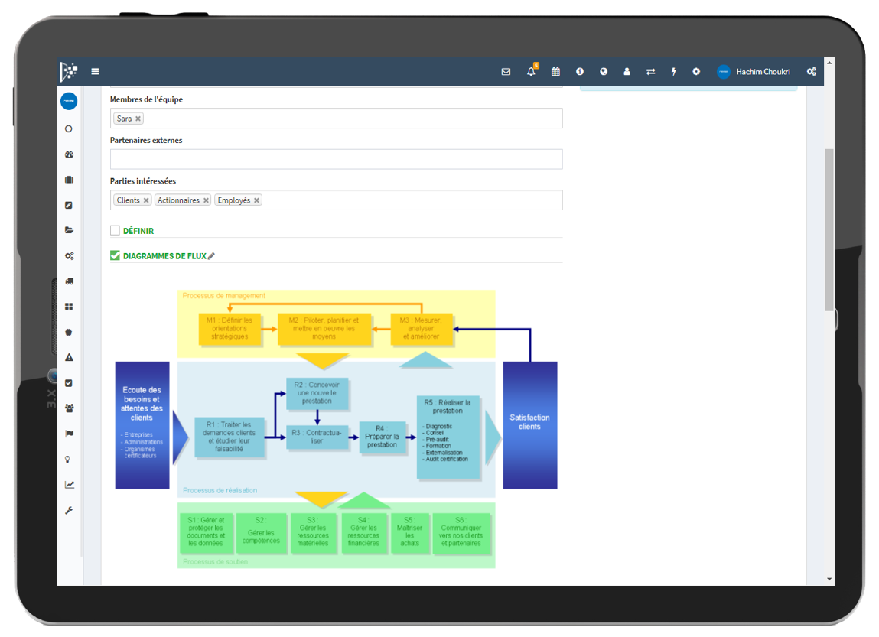This screenshot has height=637, width=879.
Task: Open the gears icon in sidebar
Action: [69, 256]
